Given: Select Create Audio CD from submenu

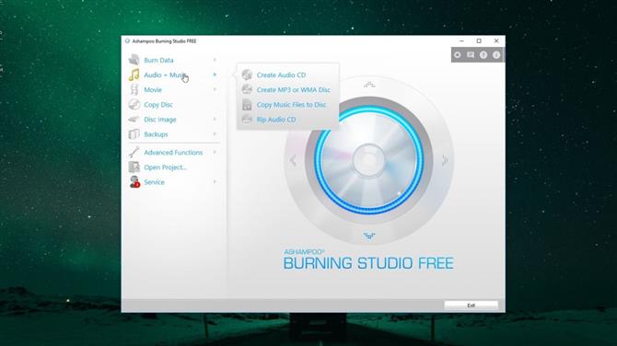Looking at the screenshot, I should tap(281, 75).
